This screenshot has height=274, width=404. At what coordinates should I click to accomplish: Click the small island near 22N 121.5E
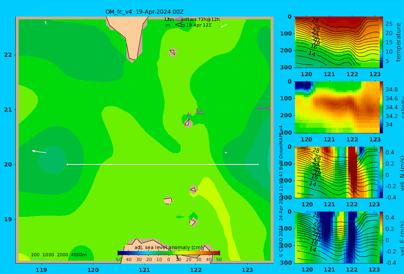click(x=173, y=52)
